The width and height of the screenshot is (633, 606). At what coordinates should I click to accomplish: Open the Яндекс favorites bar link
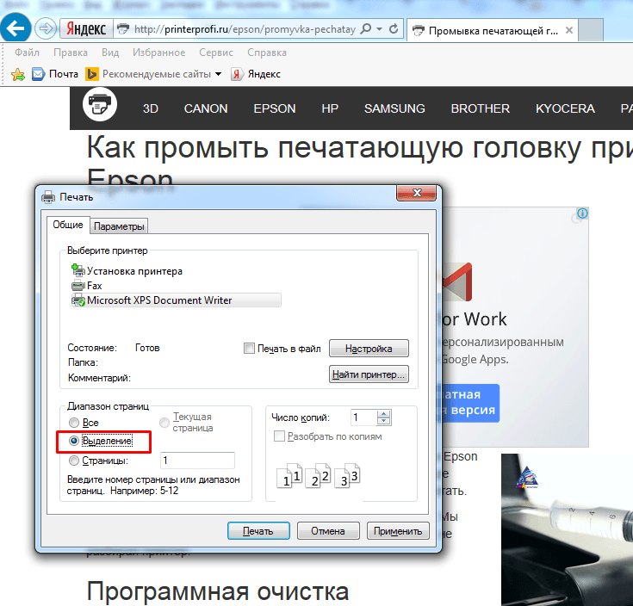coord(256,74)
